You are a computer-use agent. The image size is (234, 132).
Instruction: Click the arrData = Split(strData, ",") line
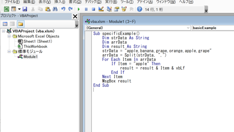[134, 55]
